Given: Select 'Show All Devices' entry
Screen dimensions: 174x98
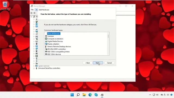Looking at the screenshot, I should pyautogui.click(x=54, y=33).
